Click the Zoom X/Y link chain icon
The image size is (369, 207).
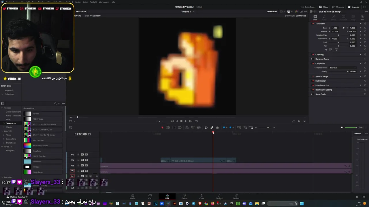[x=343, y=28]
